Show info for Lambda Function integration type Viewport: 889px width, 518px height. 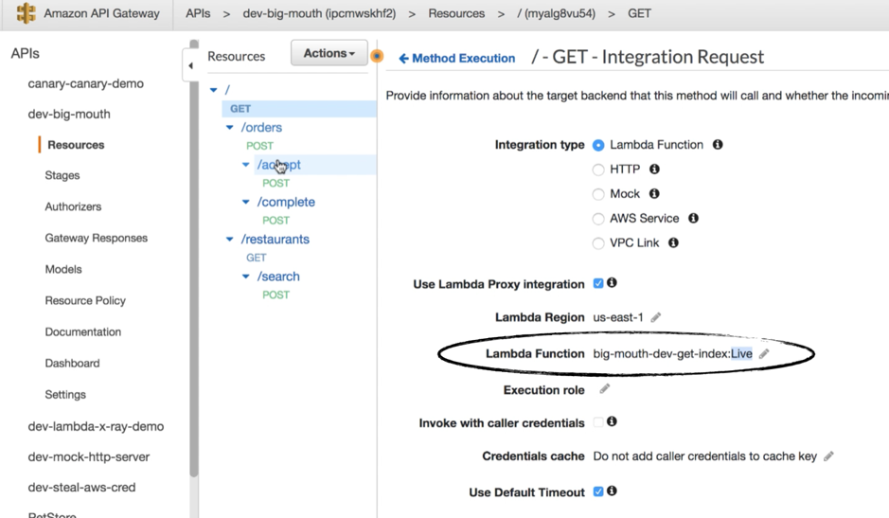(718, 145)
